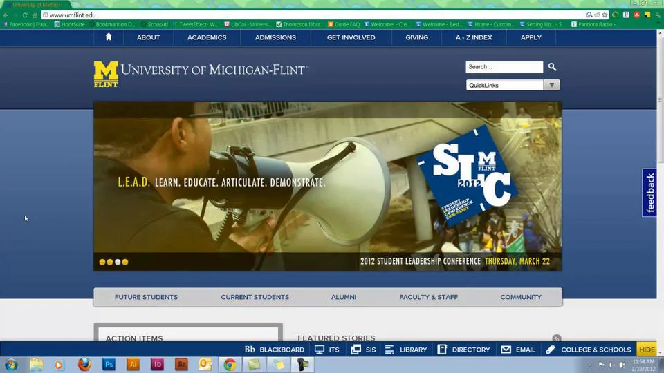The image size is (664, 373).
Task: Open the Windows Start button
Action: click(x=11, y=365)
